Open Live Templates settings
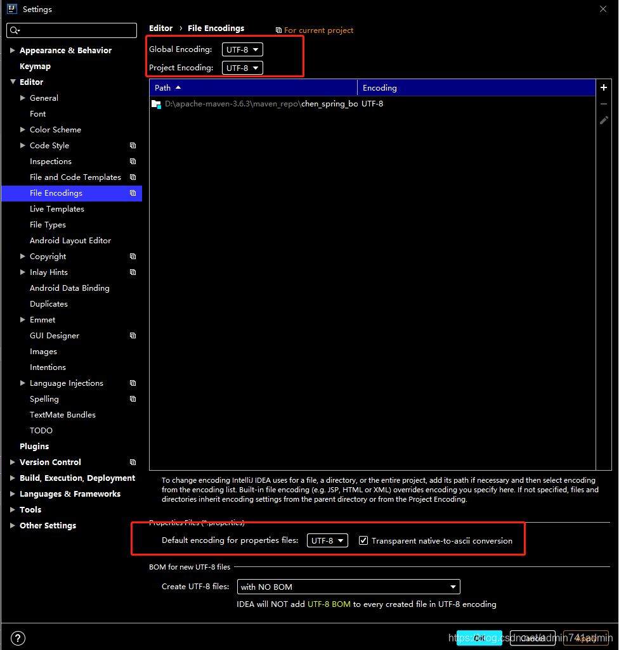Viewport: 619px width, 650px height. pyautogui.click(x=57, y=209)
